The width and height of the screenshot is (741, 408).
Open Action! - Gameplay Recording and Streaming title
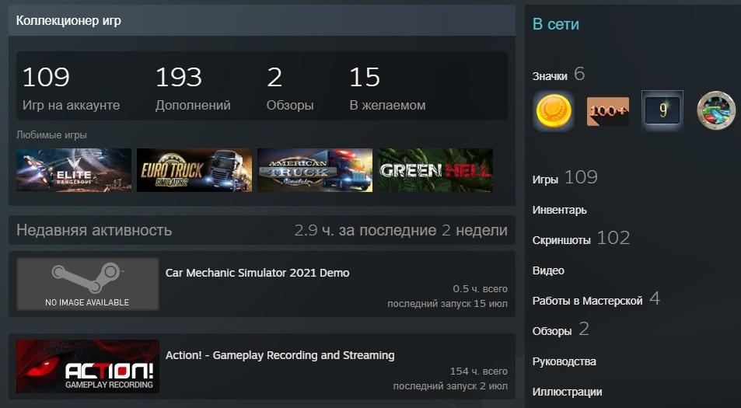point(280,355)
